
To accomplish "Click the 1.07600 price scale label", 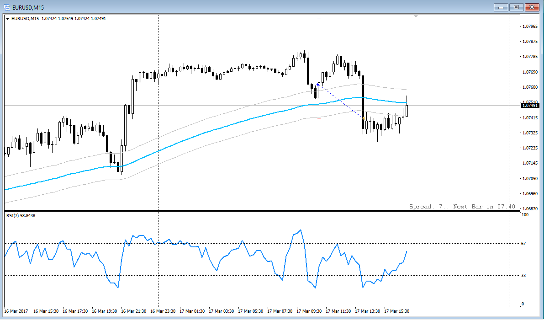I will tap(530, 87).
